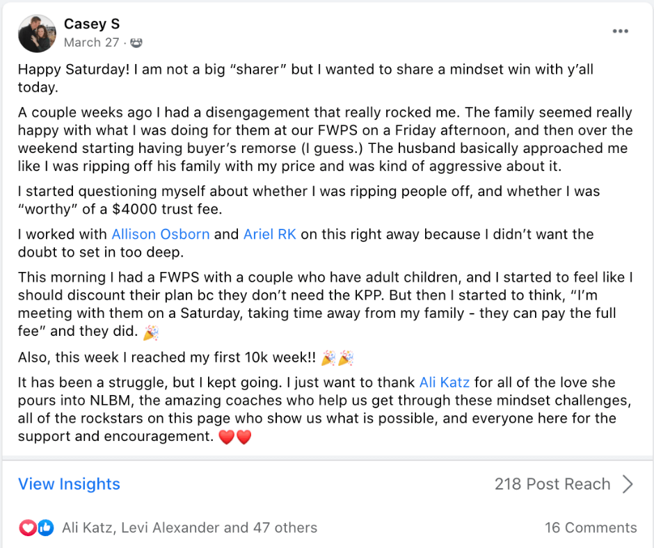Screen dimensions: 654x548
Task: Open the three-dots post options menu
Action: point(620,31)
